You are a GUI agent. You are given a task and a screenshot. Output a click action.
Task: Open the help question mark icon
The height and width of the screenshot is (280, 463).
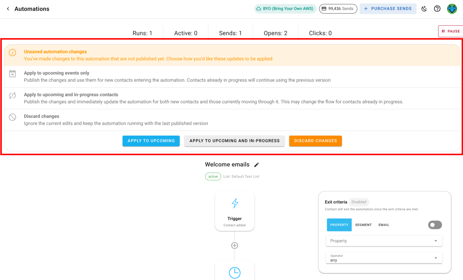(437, 9)
